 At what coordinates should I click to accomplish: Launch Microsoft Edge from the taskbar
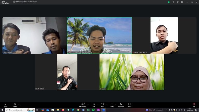click(73, 110)
